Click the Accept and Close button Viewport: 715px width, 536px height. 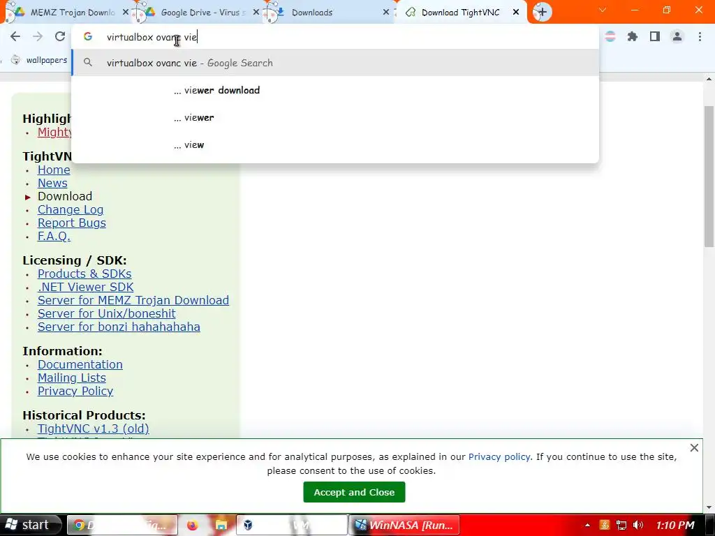click(354, 492)
